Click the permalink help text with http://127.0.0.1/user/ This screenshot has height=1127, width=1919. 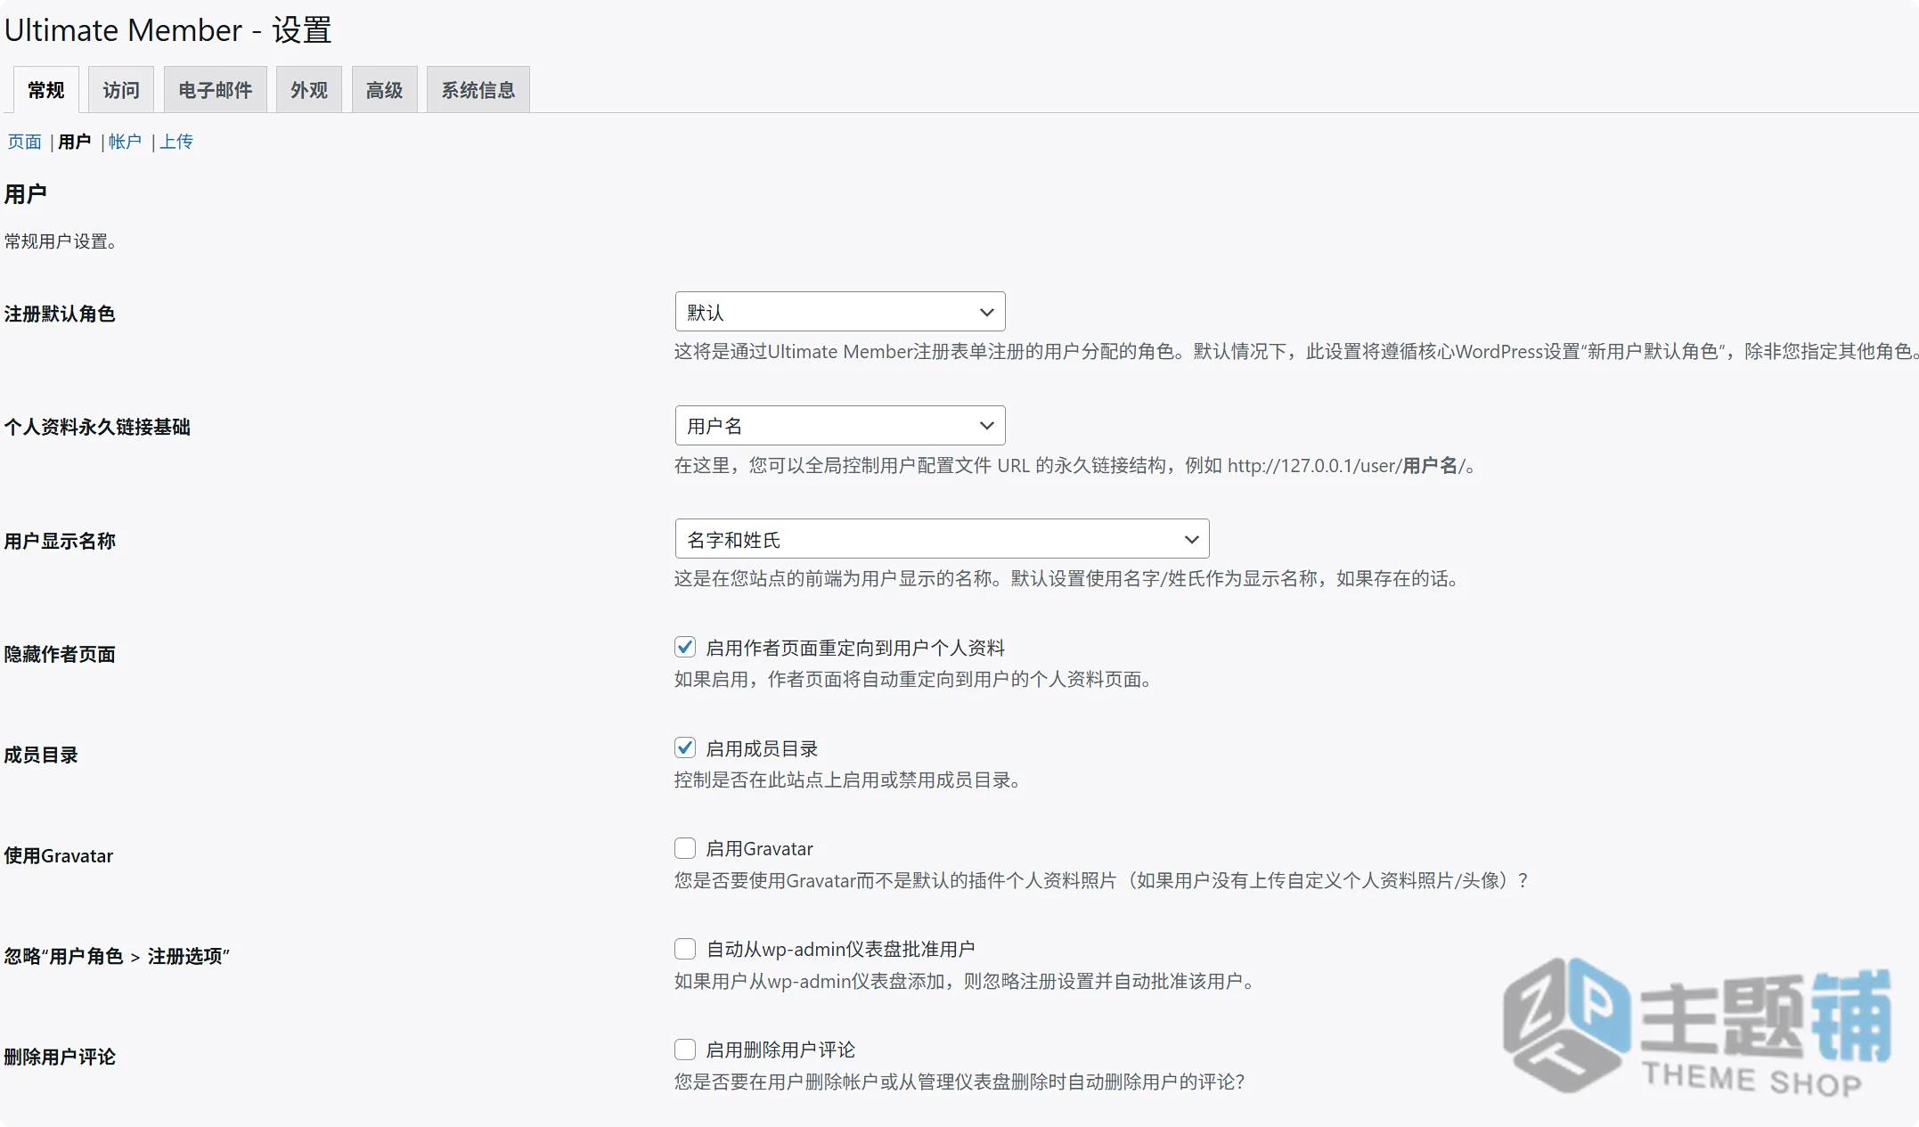click(x=1075, y=466)
